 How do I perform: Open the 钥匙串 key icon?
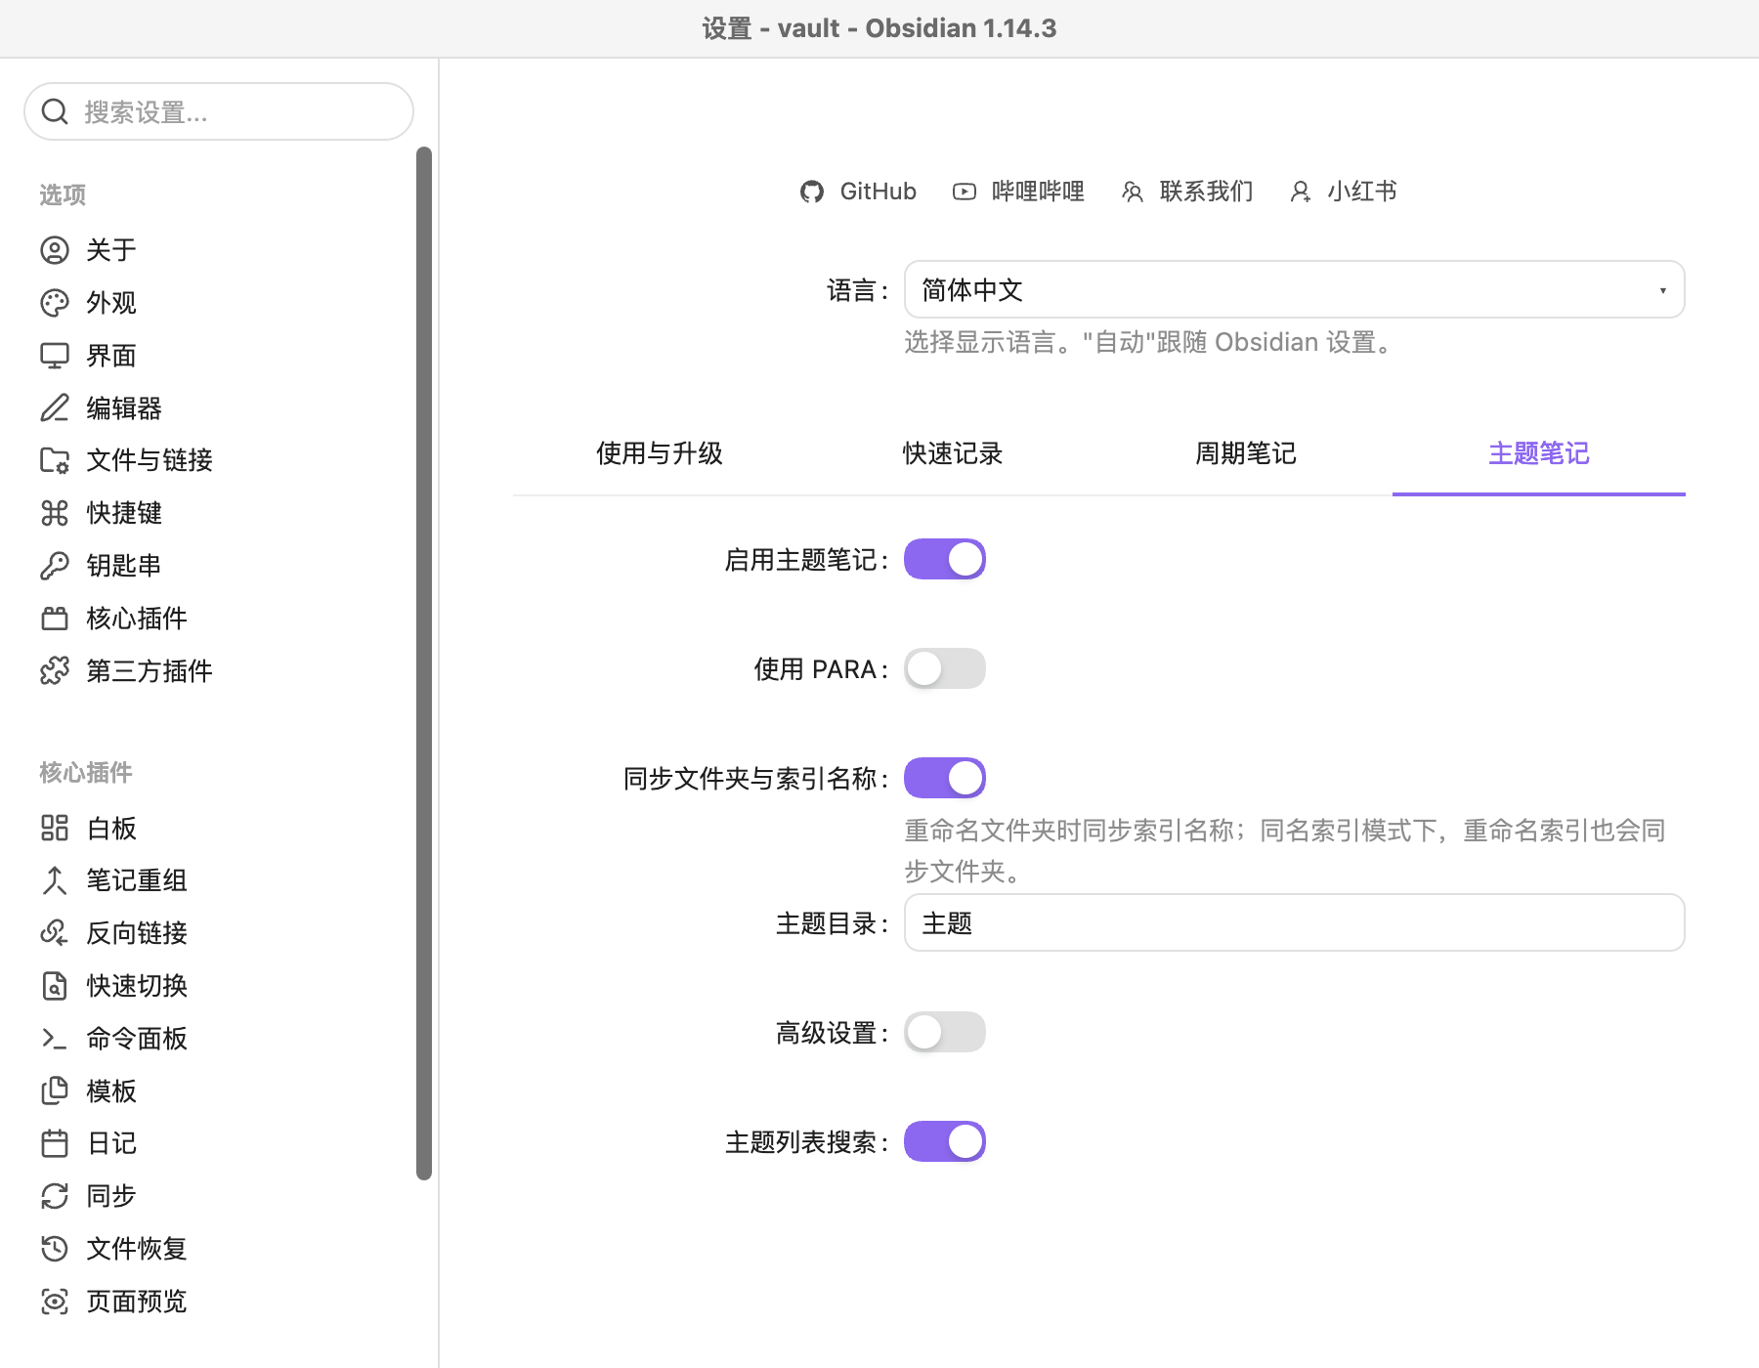(55, 566)
